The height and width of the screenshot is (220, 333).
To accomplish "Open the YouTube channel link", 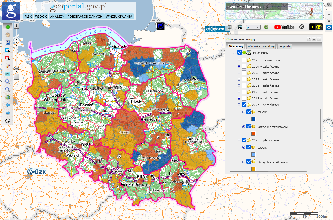I will point(284,27).
